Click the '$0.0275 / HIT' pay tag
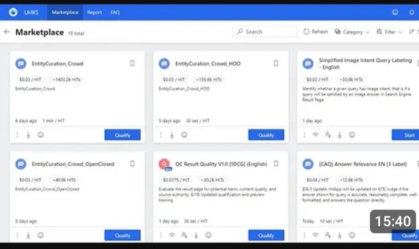The height and width of the screenshot is (249, 419). pos(176,180)
